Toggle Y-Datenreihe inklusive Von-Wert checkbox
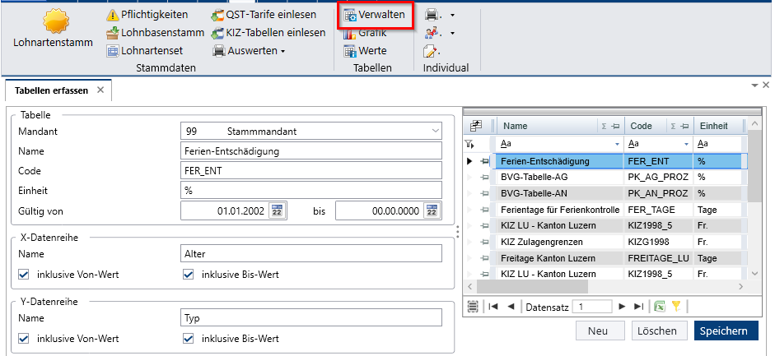Viewport: 775px width, 356px height. (x=23, y=339)
